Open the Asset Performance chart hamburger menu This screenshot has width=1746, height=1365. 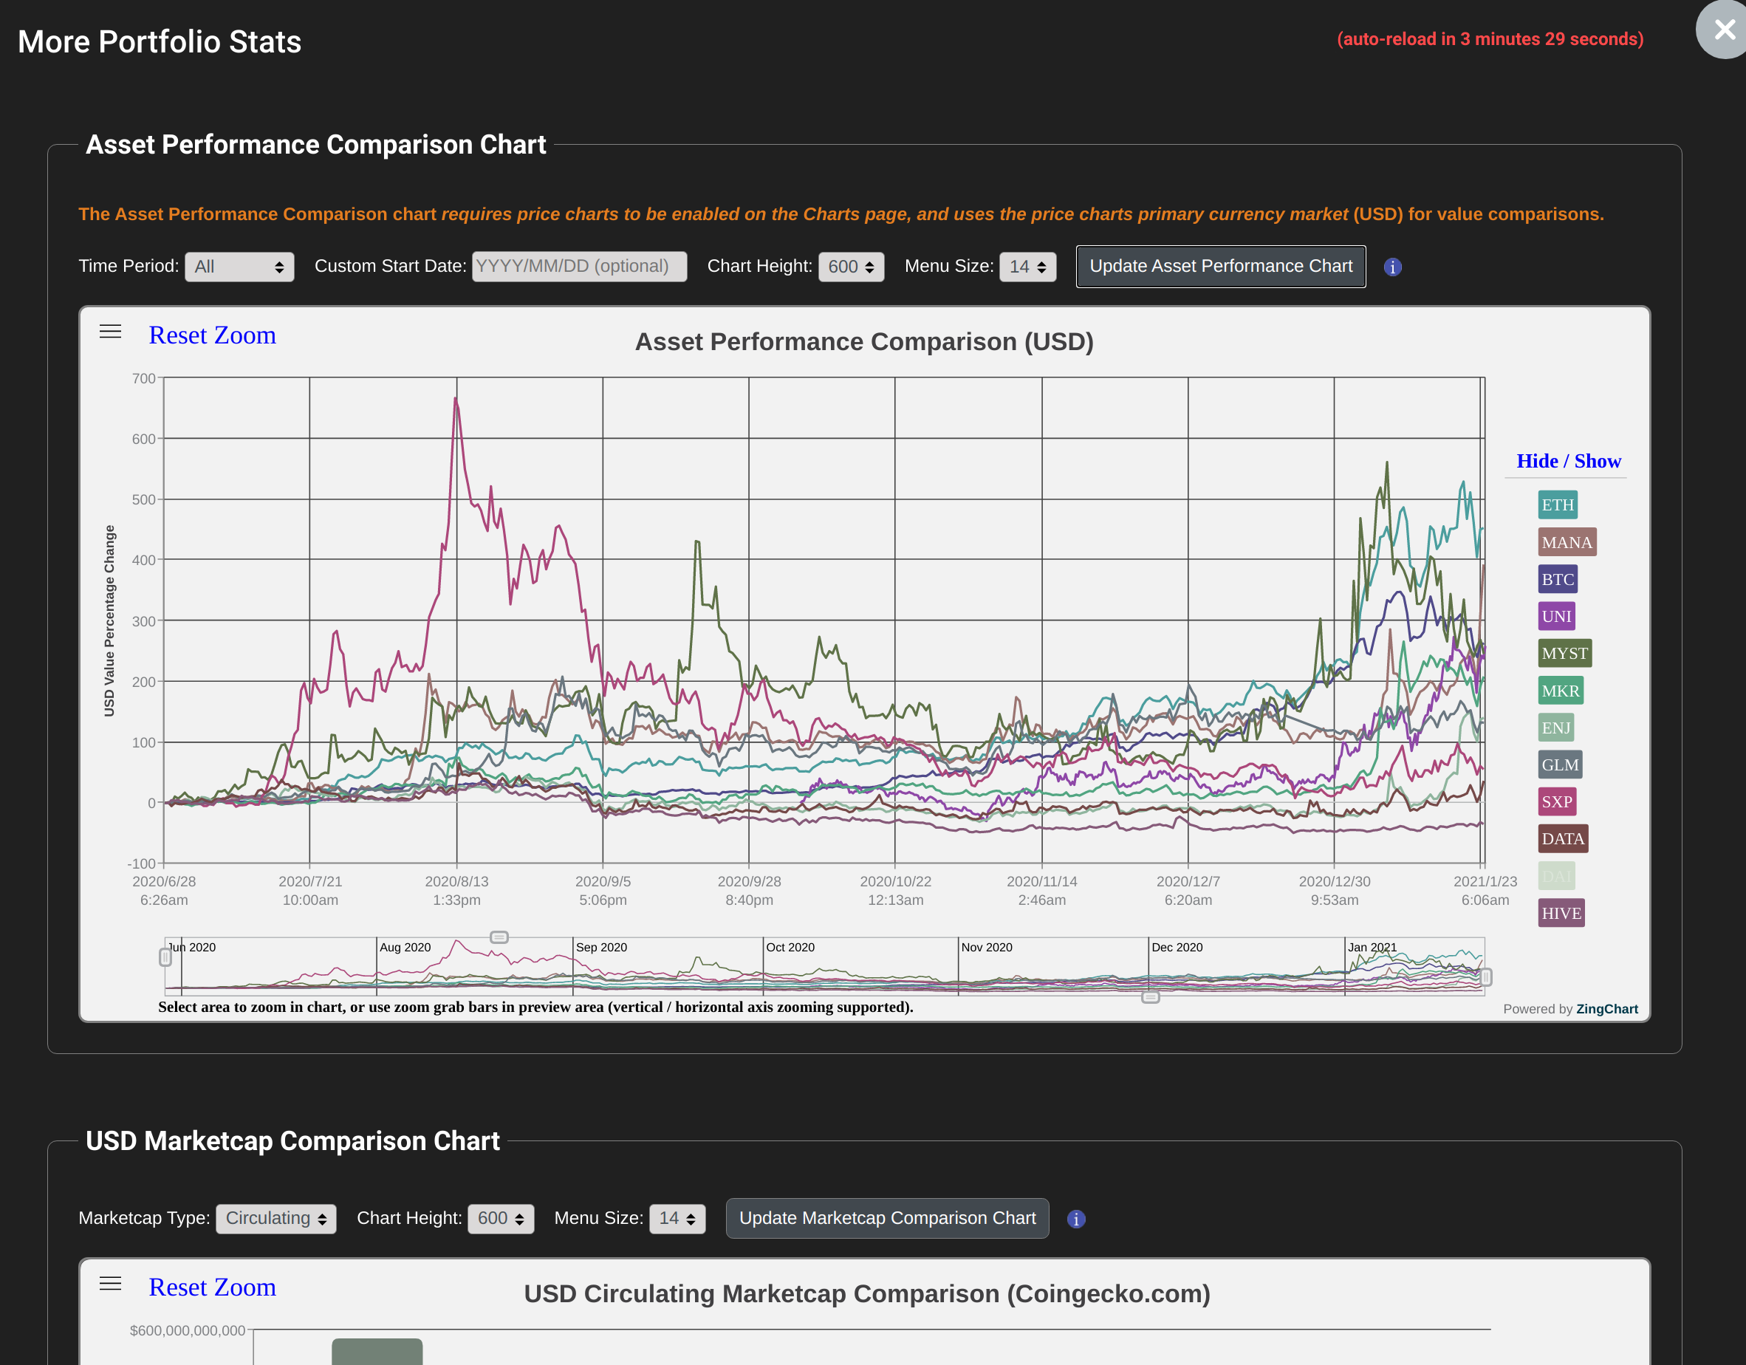pos(110,332)
